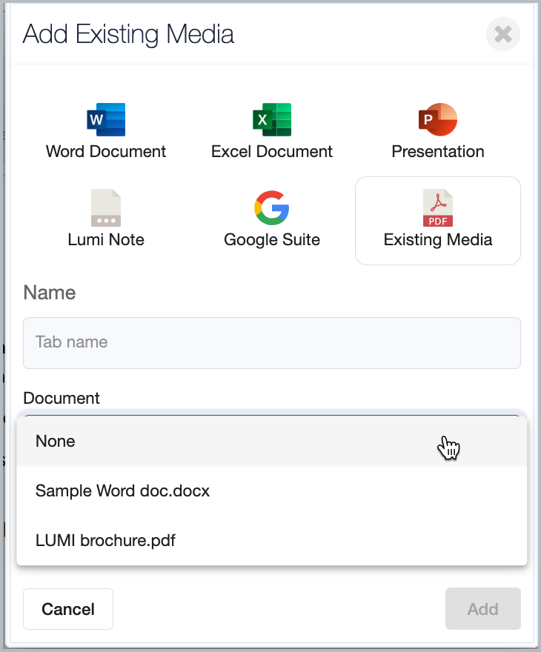Click the Word Document label
This screenshot has width=541, height=652.
(x=106, y=151)
